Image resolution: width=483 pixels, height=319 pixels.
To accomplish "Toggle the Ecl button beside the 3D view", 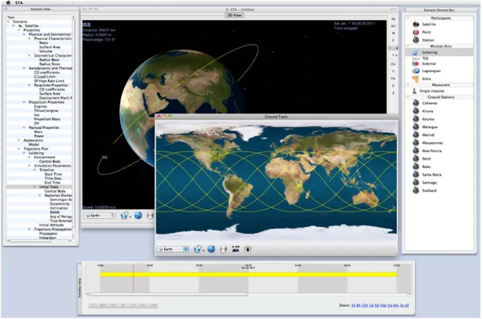I will click(x=394, y=26).
